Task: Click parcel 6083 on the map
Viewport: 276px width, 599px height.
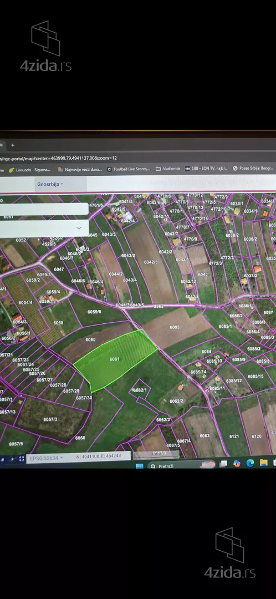Action: click(175, 327)
